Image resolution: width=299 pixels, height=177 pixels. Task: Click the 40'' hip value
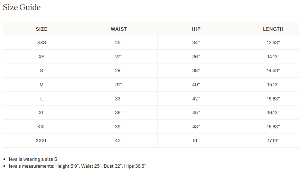click(x=196, y=85)
